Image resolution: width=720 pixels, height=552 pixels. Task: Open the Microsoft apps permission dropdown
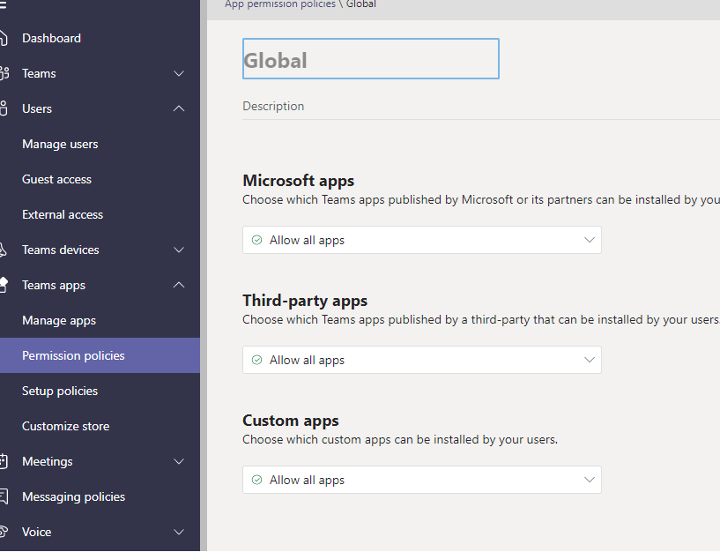422,240
